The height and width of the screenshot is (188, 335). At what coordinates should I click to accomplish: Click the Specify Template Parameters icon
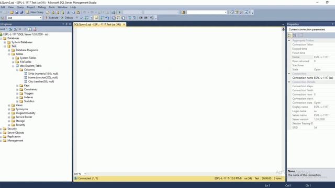point(152,18)
